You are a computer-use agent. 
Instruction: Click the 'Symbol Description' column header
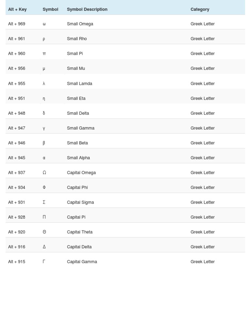click(x=87, y=9)
